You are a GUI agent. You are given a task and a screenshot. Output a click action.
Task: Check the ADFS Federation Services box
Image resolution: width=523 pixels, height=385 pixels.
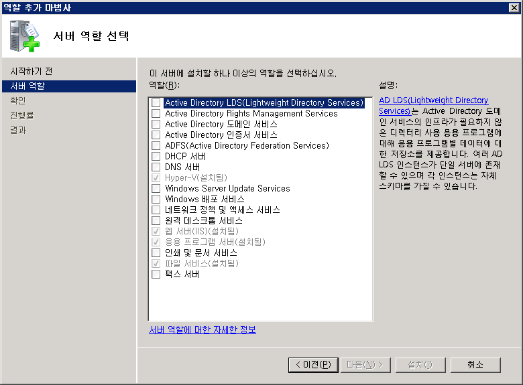pyautogui.click(x=156, y=146)
